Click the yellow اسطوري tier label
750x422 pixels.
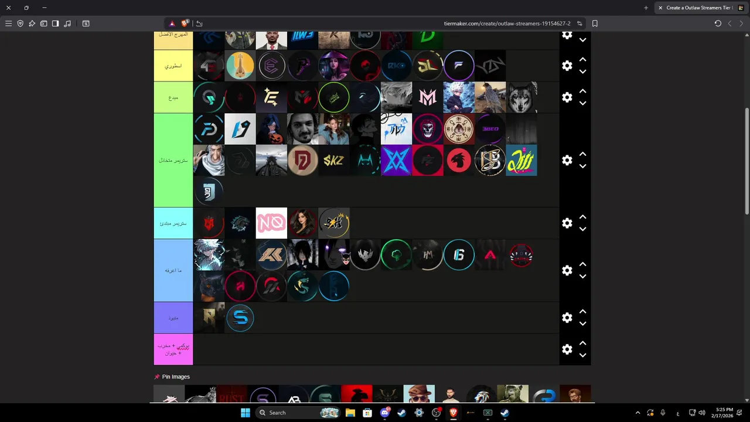(173, 66)
